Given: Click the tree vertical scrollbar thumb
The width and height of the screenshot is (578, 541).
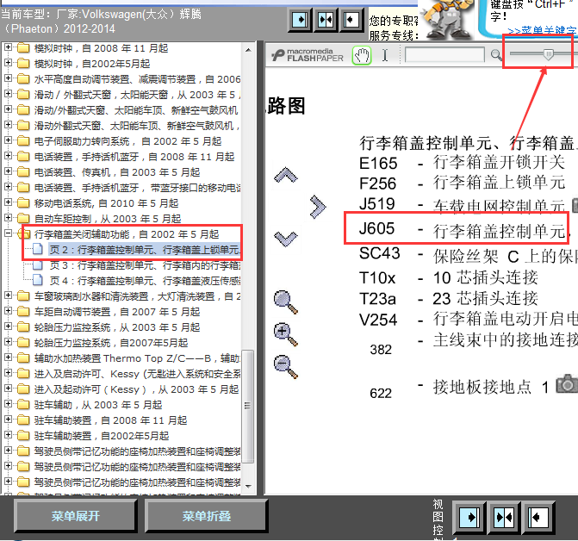Looking at the screenshot, I should click(x=248, y=406).
